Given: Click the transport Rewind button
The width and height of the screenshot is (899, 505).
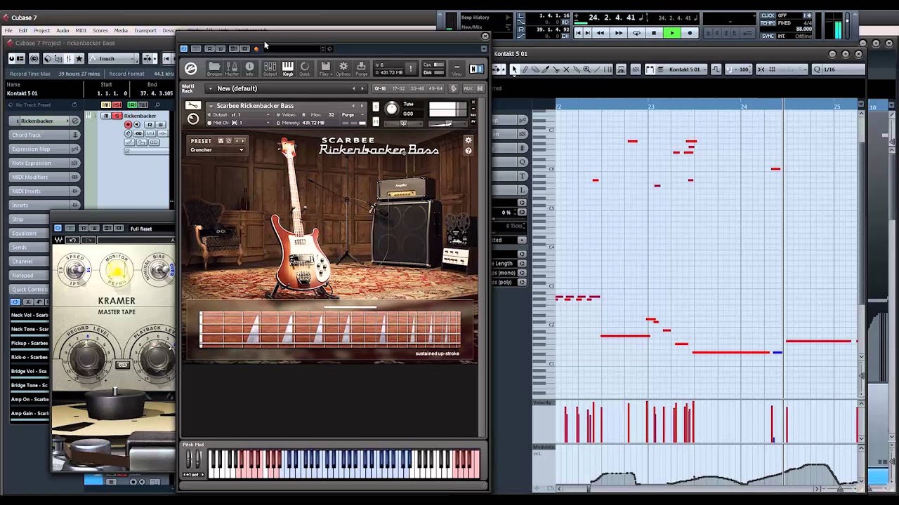Looking at the screenshot, I should (601, 33).
